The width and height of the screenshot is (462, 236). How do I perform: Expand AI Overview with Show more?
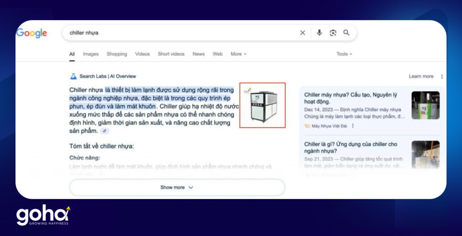pyautogui.click(x=177, y=187)
